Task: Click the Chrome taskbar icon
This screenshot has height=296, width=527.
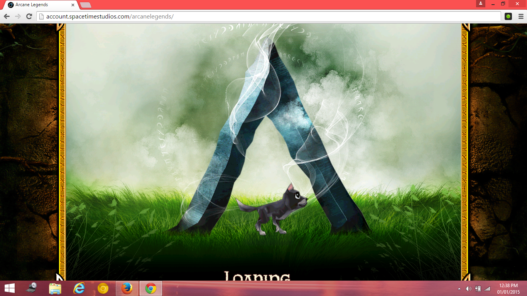Action: [x=151, y=288]
